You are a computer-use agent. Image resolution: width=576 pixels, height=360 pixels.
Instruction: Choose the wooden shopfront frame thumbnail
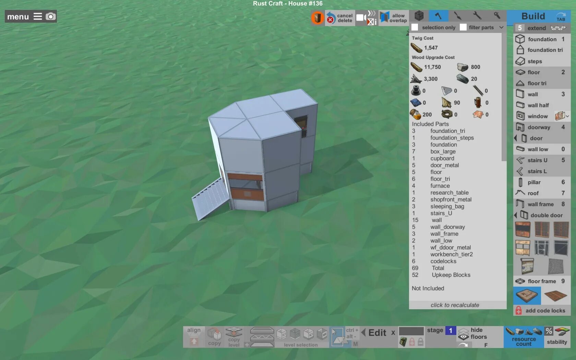point(523,248)
